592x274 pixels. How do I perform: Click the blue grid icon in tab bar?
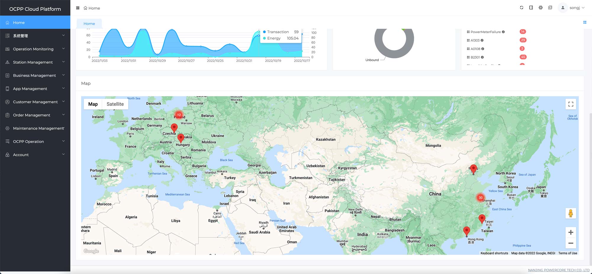coord(585,22)
